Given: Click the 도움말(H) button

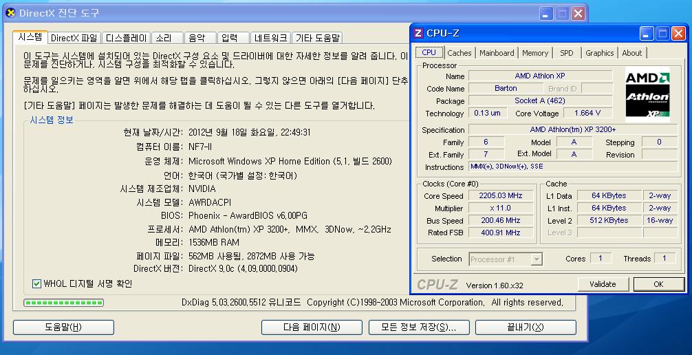Looking at the screenshot, I should [63, 327].
